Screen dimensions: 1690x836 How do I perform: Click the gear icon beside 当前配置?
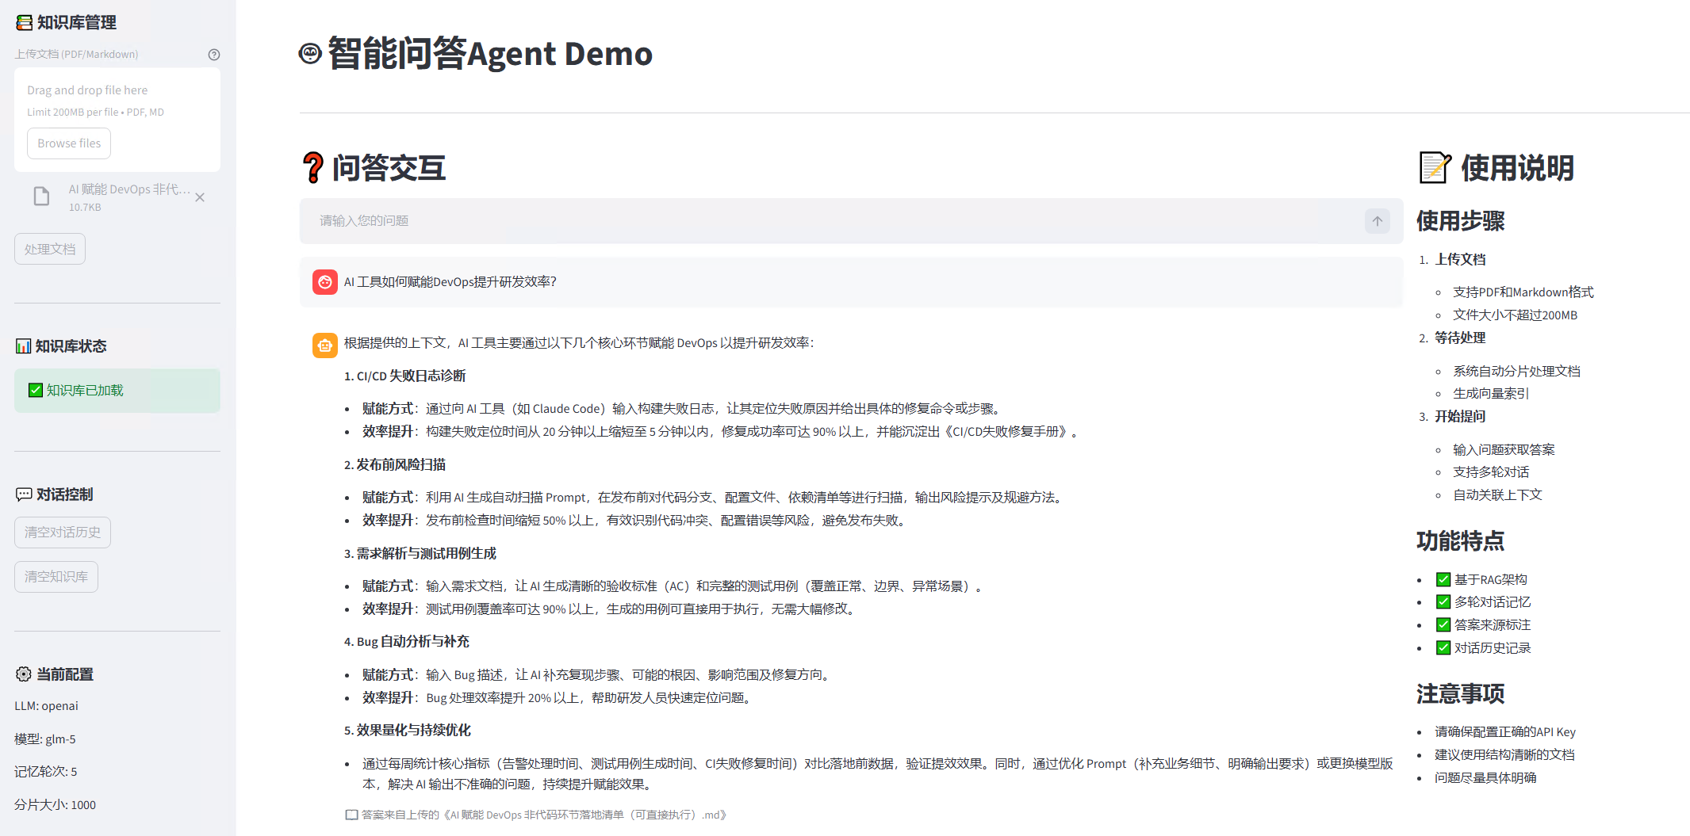pos(22,674)
